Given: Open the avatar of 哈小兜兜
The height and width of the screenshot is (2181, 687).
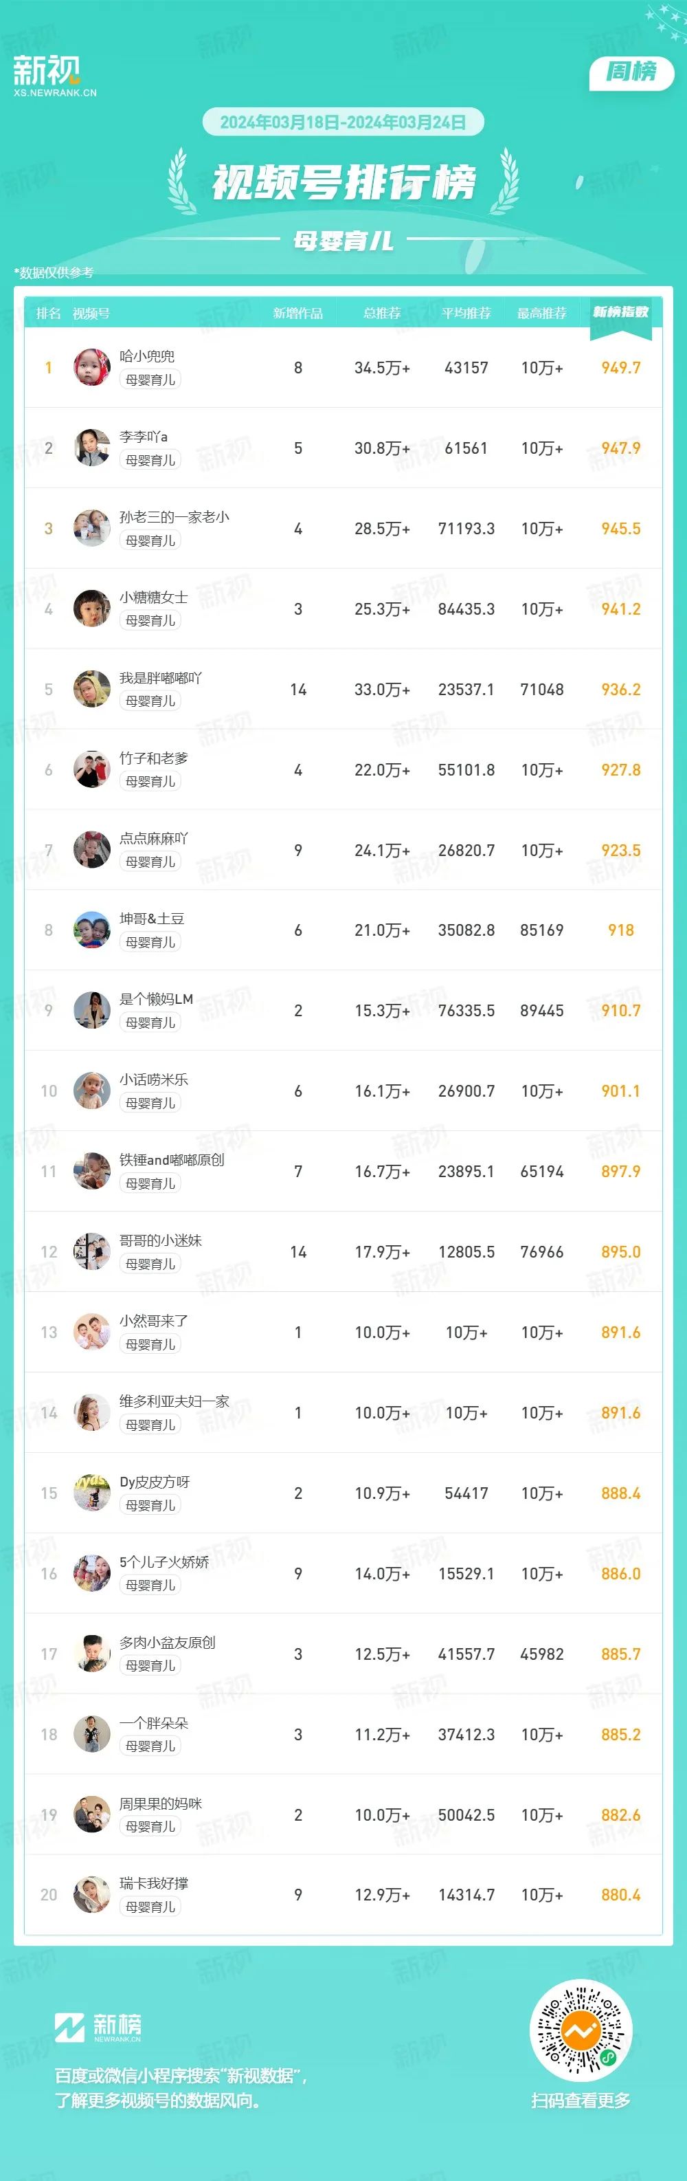Looking at the screenshot, I should point(91,367).
